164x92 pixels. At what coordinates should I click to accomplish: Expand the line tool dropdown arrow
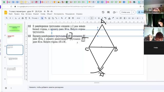tap(59, 18)
